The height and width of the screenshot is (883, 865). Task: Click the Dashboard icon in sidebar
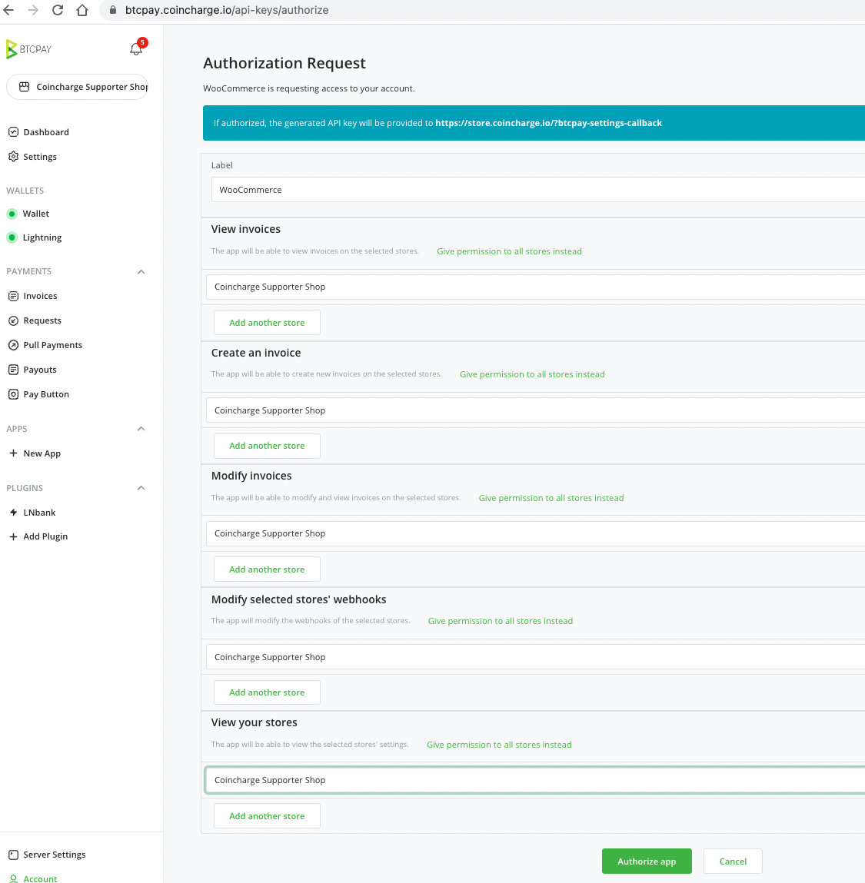coord(14,131)
